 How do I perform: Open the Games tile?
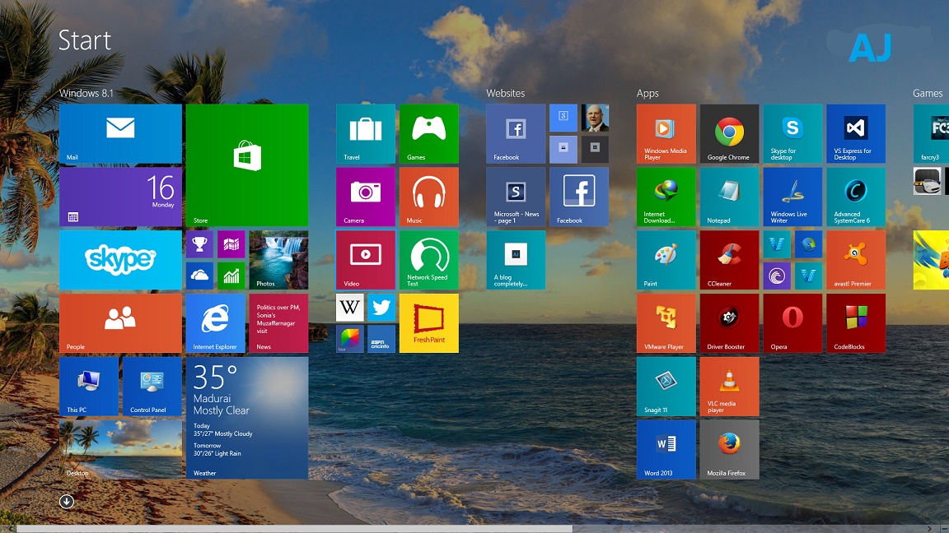pyautogui.click(x=429, y=133)
